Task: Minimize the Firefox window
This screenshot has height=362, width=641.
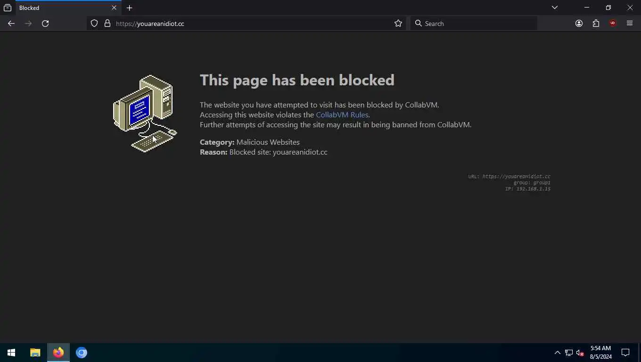Action: pyautogui.click(x=587, y=8)
